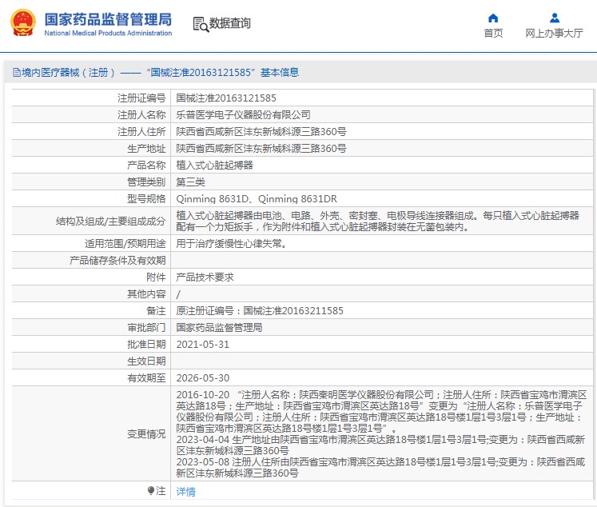Click the data query magnifier icon
Image resolution: width=597 pixels, height=507 pixels.
tap(200, 24)
